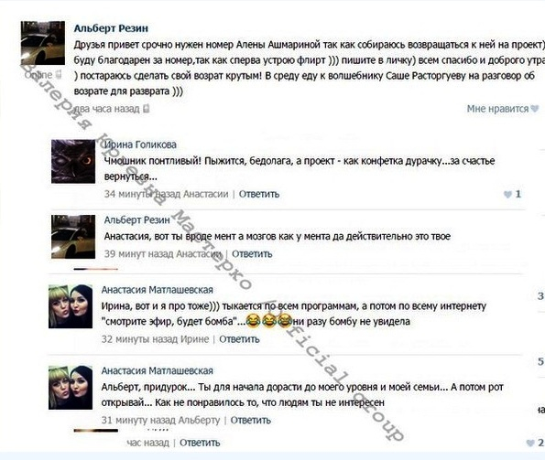Screen dimensions: 545x460
Task: Click 'Ответить' under Ирина Голикова's comment
Action: coord(259,194)
